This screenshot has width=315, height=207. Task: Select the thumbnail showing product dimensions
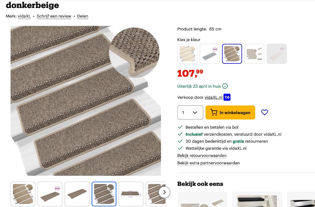pos(131,194)
